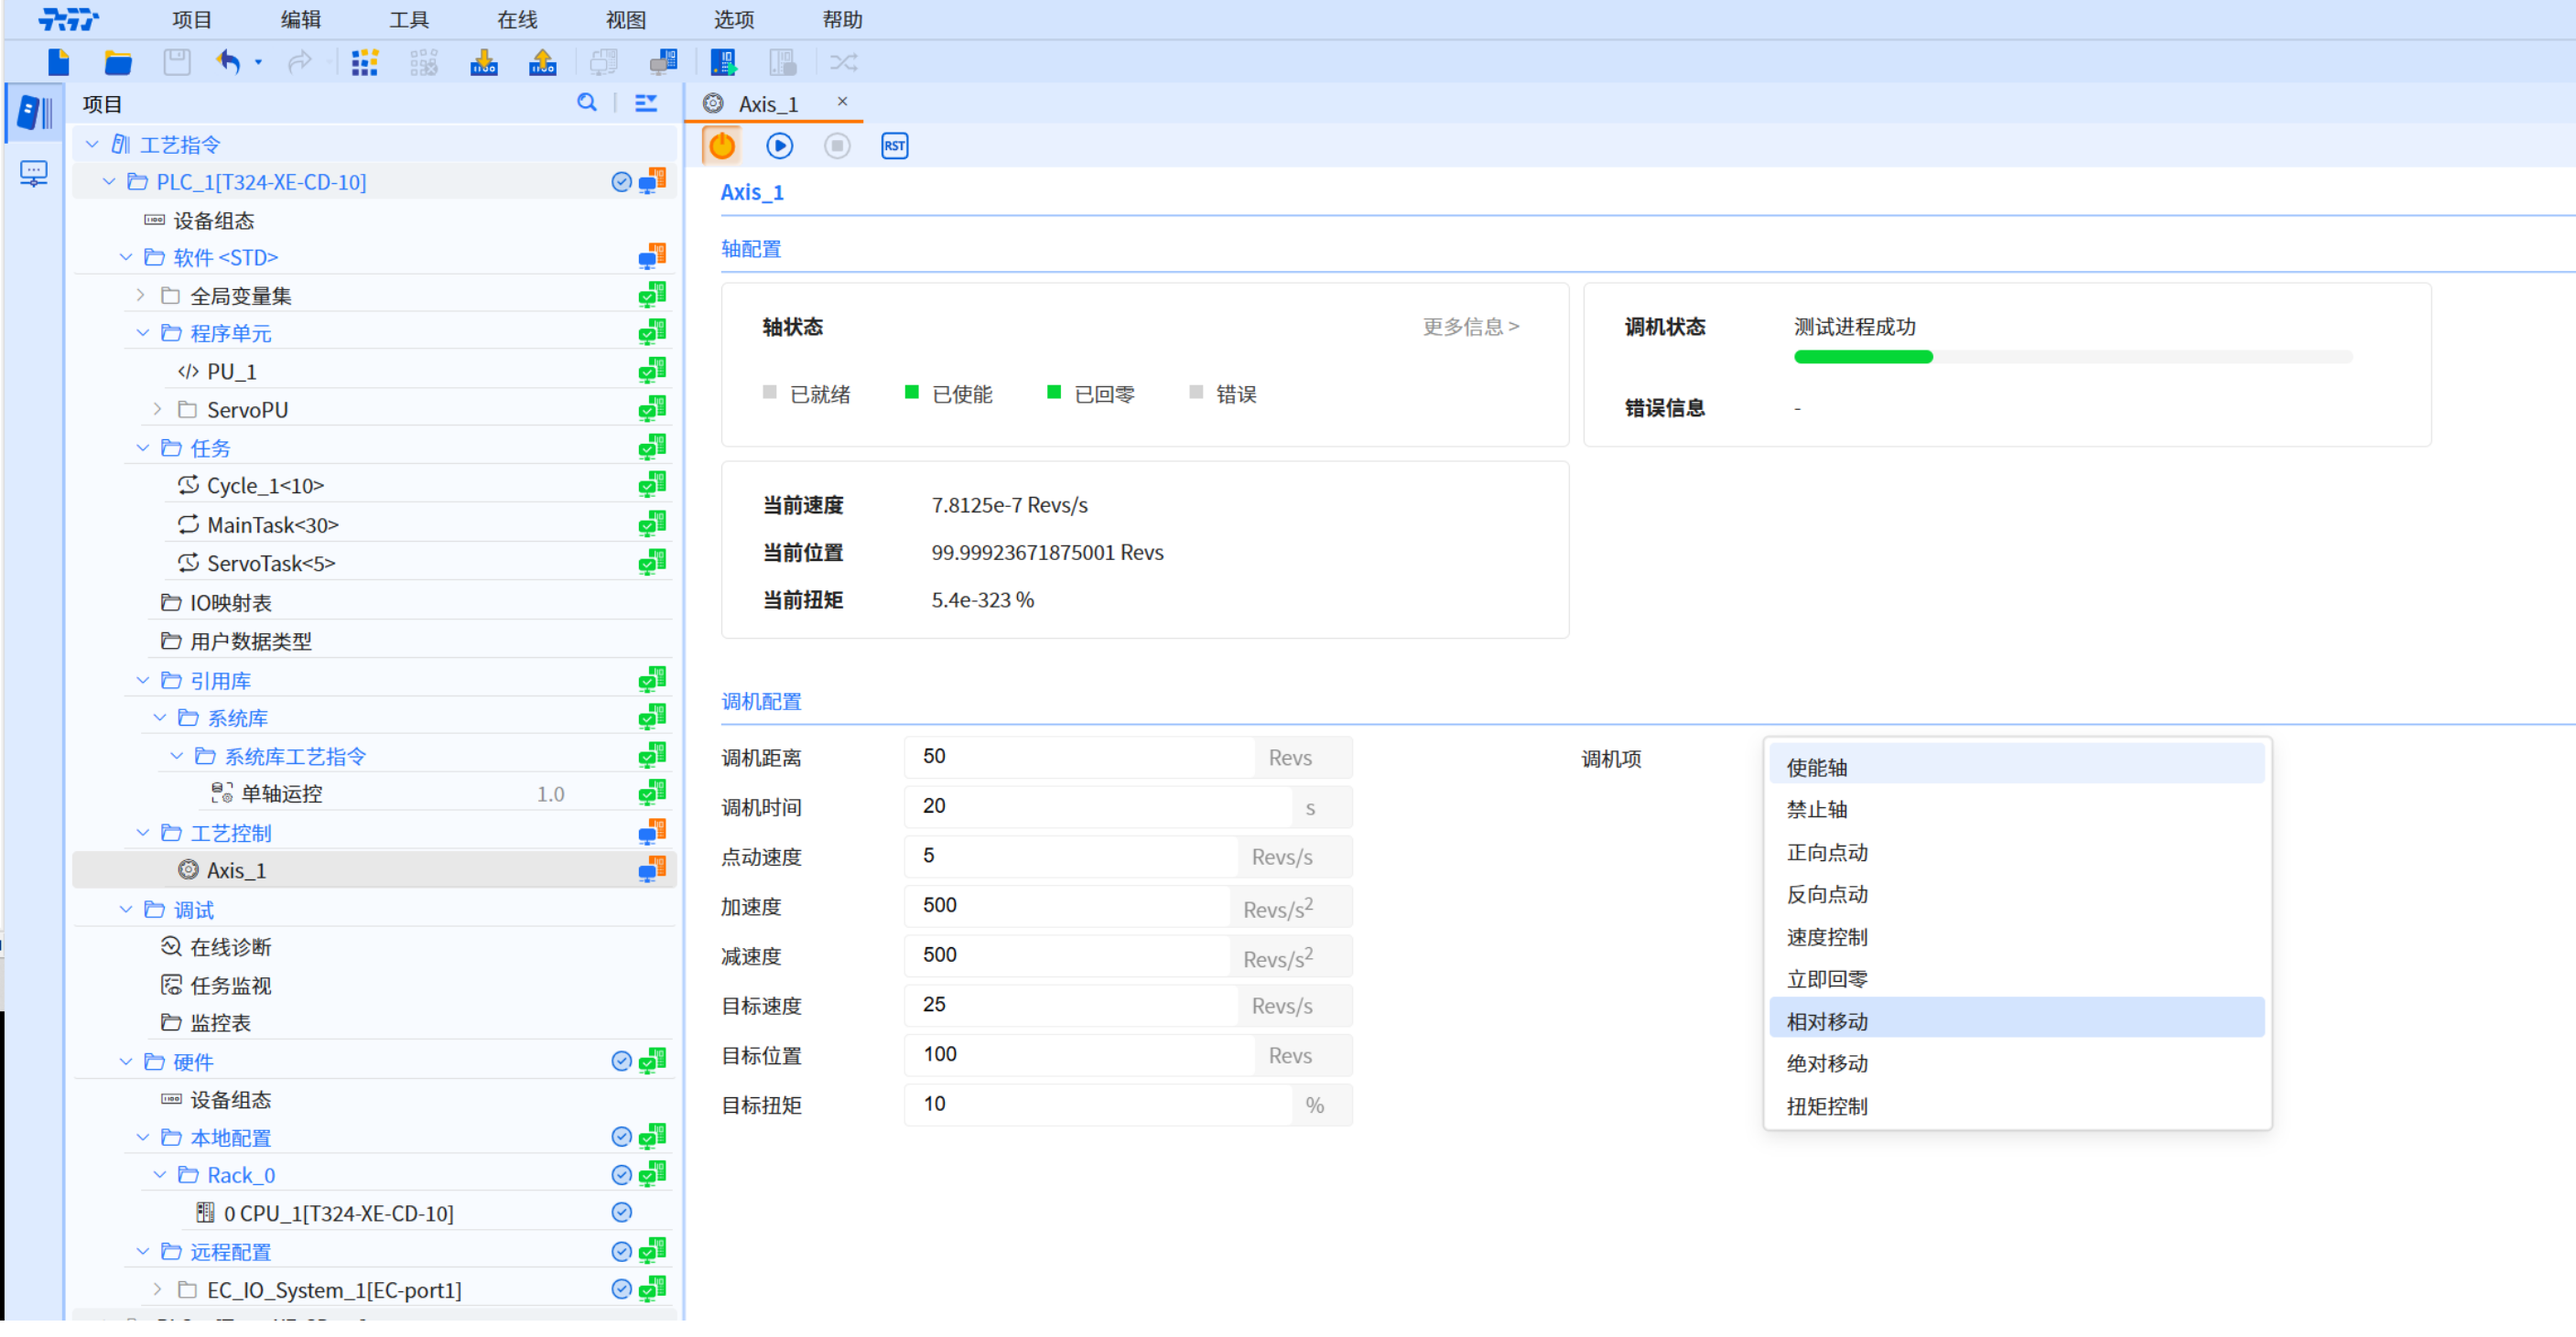Click the 更多信息 link
Image resolution: width=2576 pixels, height=1337 pixels.
(x=1470, y=327)
